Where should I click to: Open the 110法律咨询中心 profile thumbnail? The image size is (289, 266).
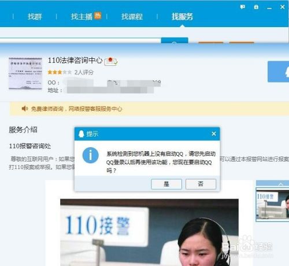[x=25, y=73]
